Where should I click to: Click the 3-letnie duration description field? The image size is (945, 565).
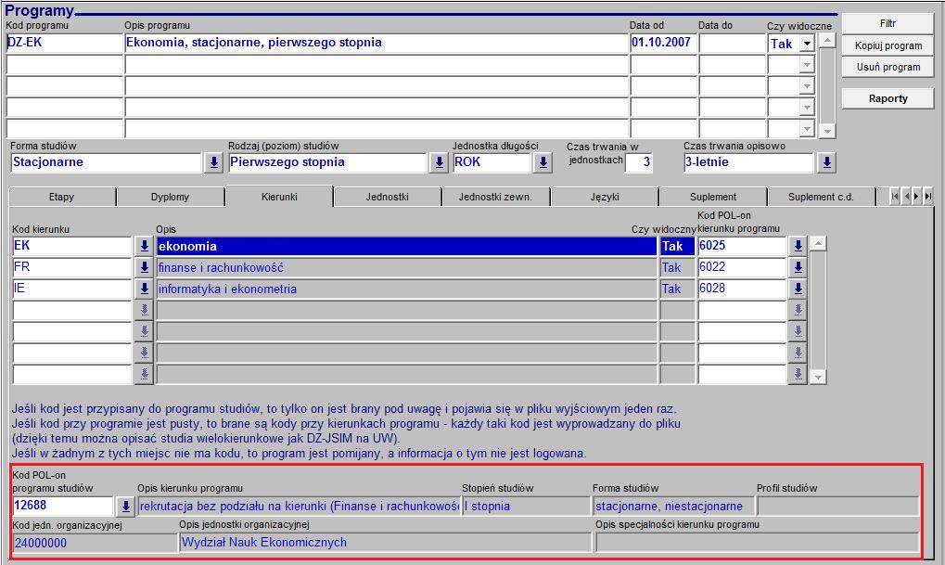tap(749, 162)
